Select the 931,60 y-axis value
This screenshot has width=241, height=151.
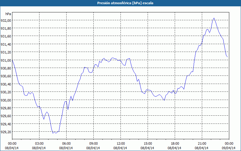[x=6, y=36]
